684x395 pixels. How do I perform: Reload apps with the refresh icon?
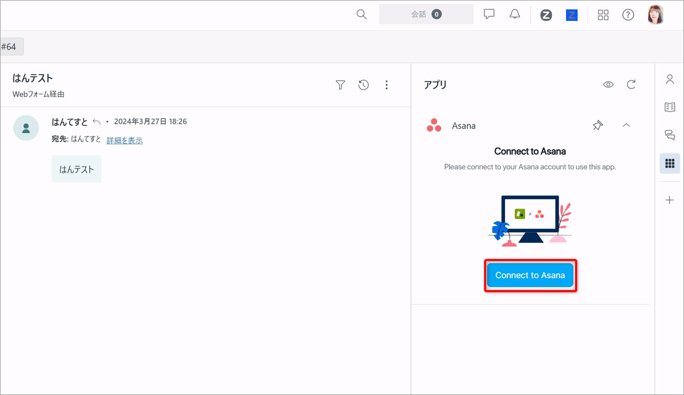631,85
